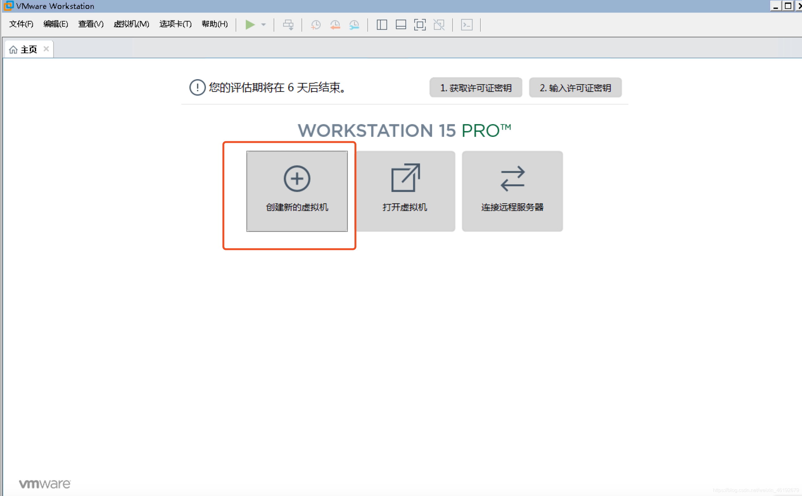The image size is (802, 496).
Task: Open the 帮助(H) menu
Action: click(x=215, y=24)
